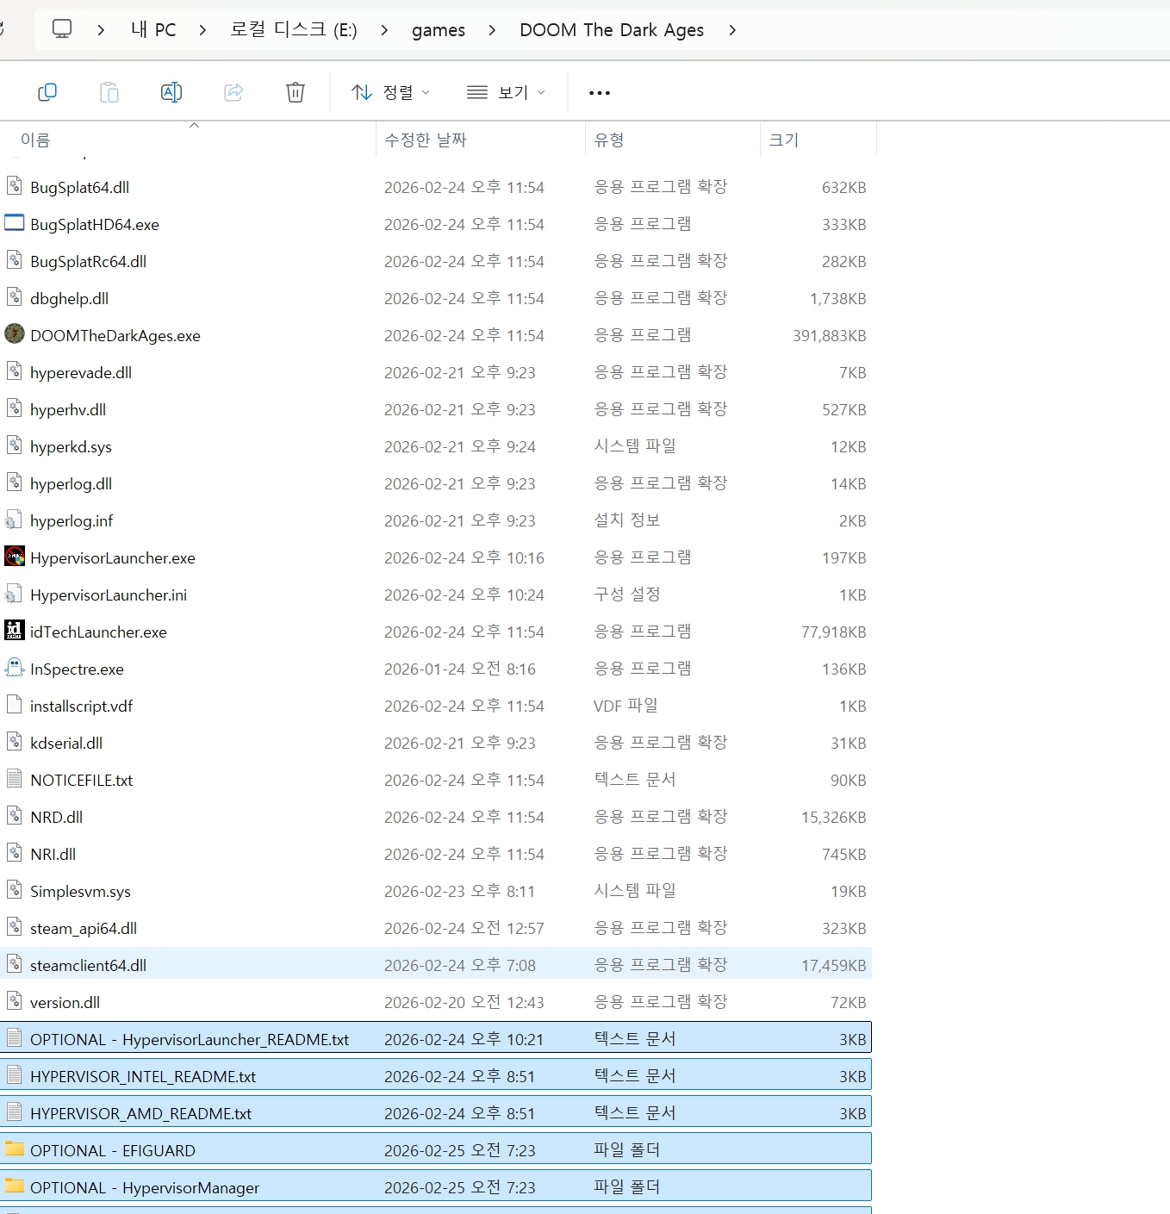Screen dimensions: 1170x1214
Task: Select the InSpectre.exe ghost icon
Action: 15,668
